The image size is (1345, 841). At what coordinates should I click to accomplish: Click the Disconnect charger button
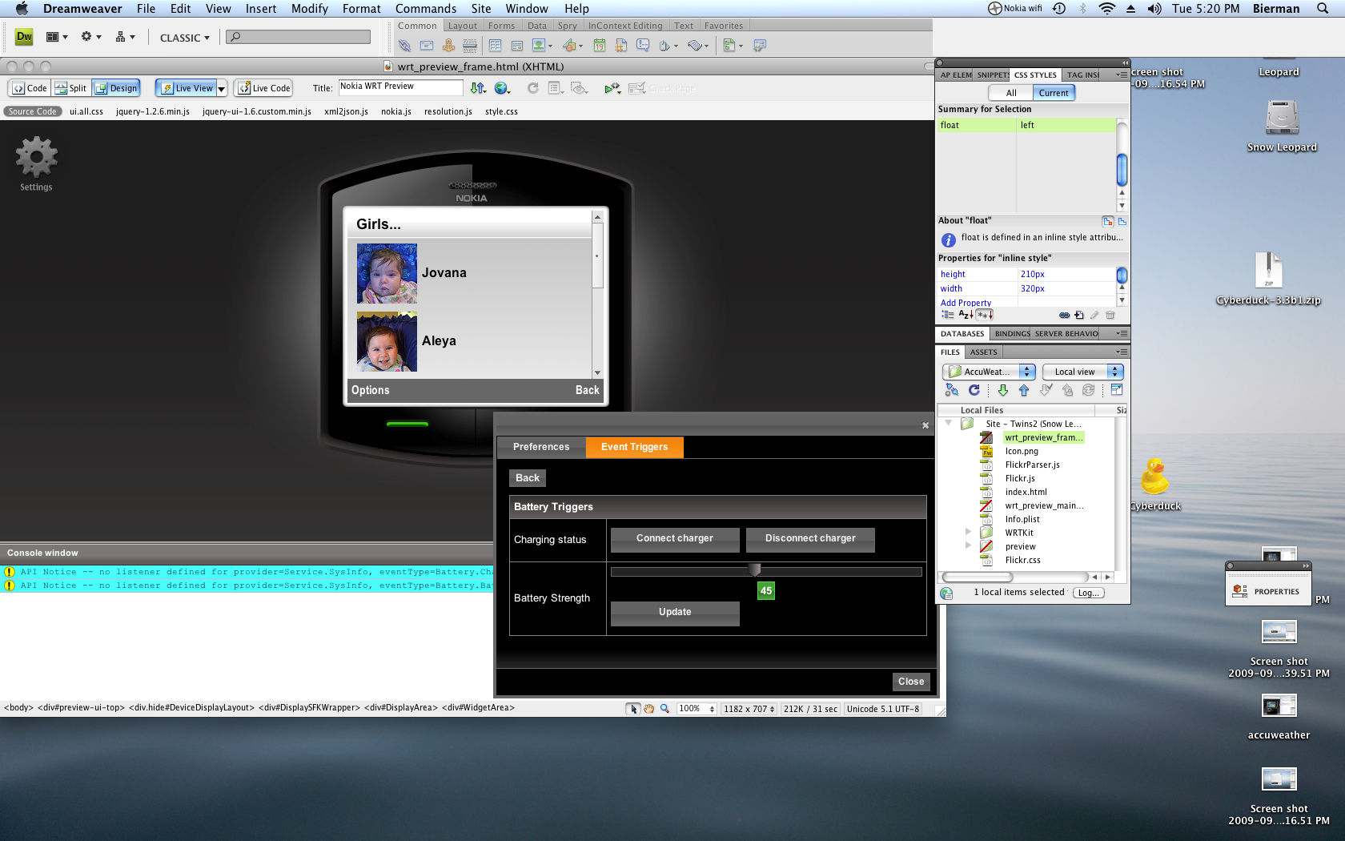[x=810, y=539]
